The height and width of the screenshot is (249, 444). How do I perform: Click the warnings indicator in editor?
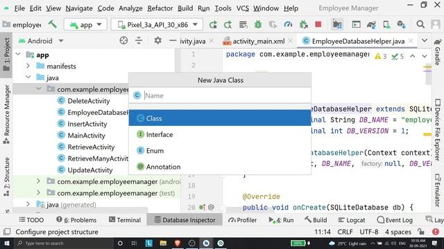point(381,56)
